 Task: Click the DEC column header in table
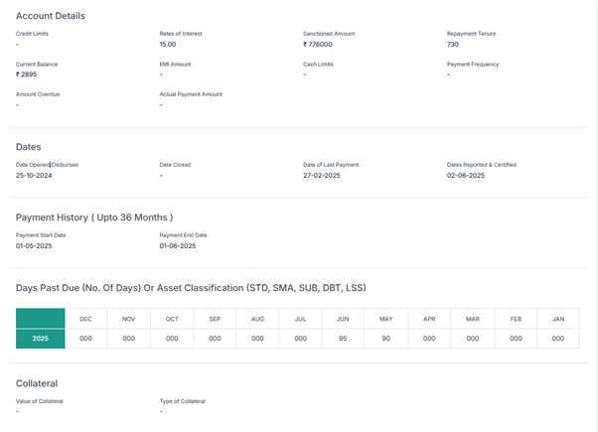(86, 318)
